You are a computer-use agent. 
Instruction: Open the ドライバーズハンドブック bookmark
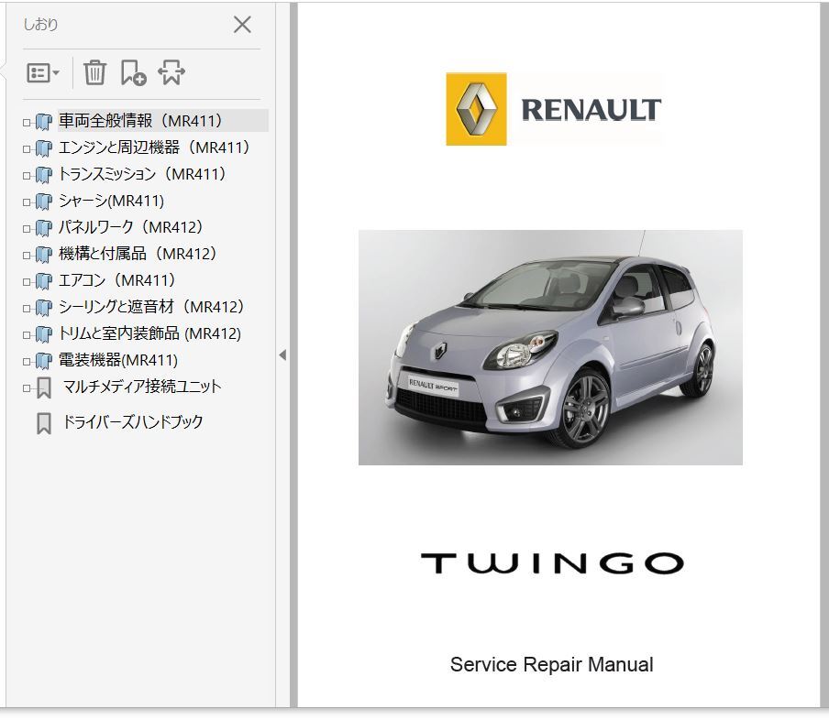132,422
